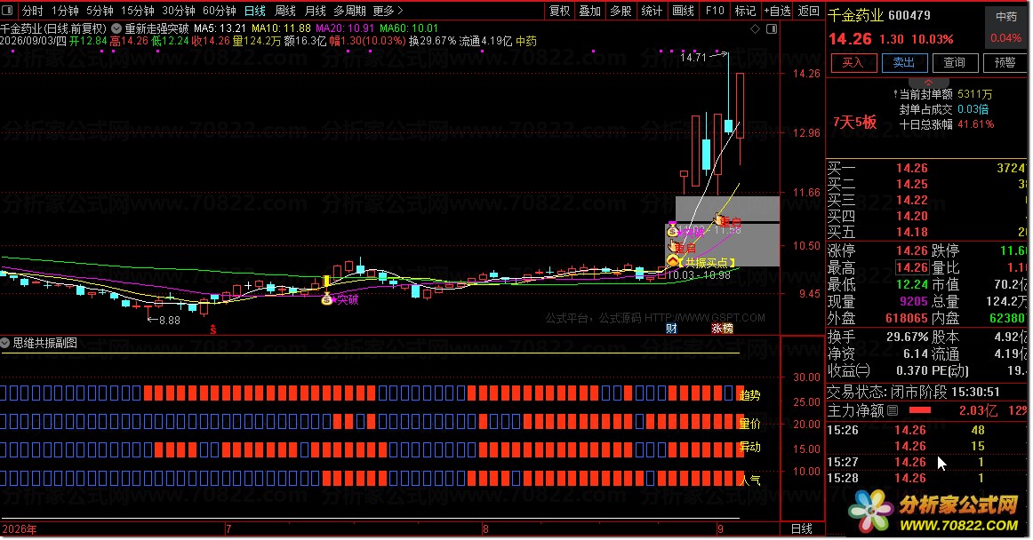Click the money bag 突破 signal icon

coord(327,299)
